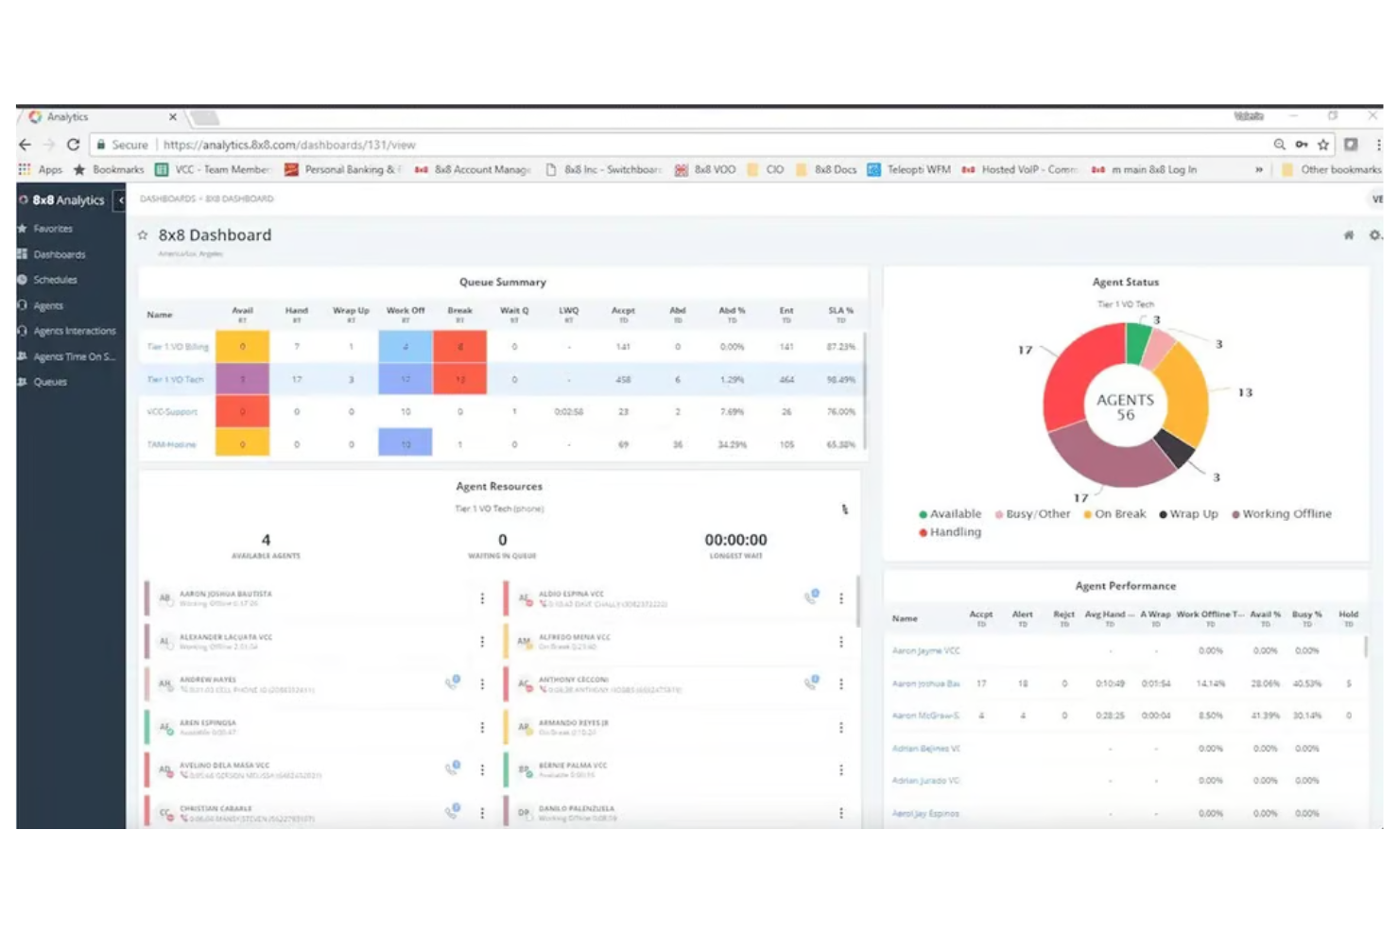Screen dimensions: 1399x933
Task: Click the red Break cell for Tier 1 VO Billing
Action: pos(460,347)
